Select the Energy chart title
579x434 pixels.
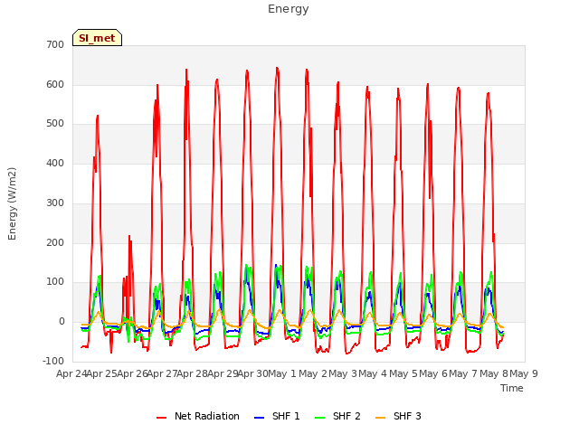tap(289, 9)
